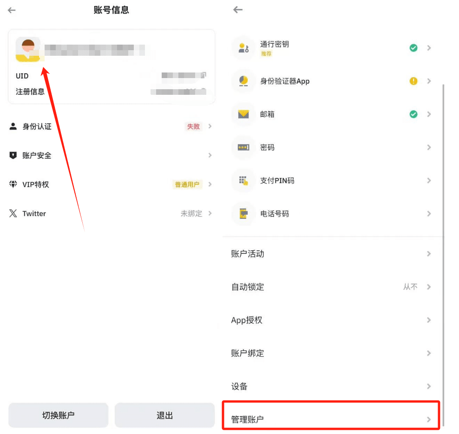459x434 pixels.
Task: Click the 切换账户 button
Action: point(58,415)
